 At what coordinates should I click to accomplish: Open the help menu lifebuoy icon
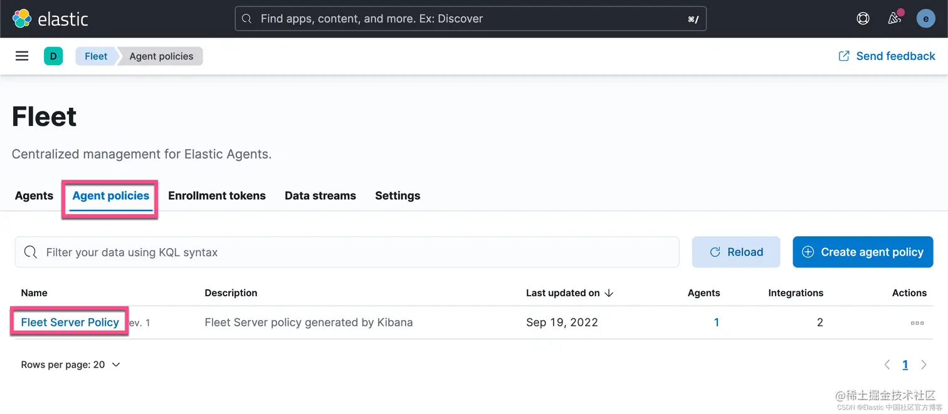[863, 19]
